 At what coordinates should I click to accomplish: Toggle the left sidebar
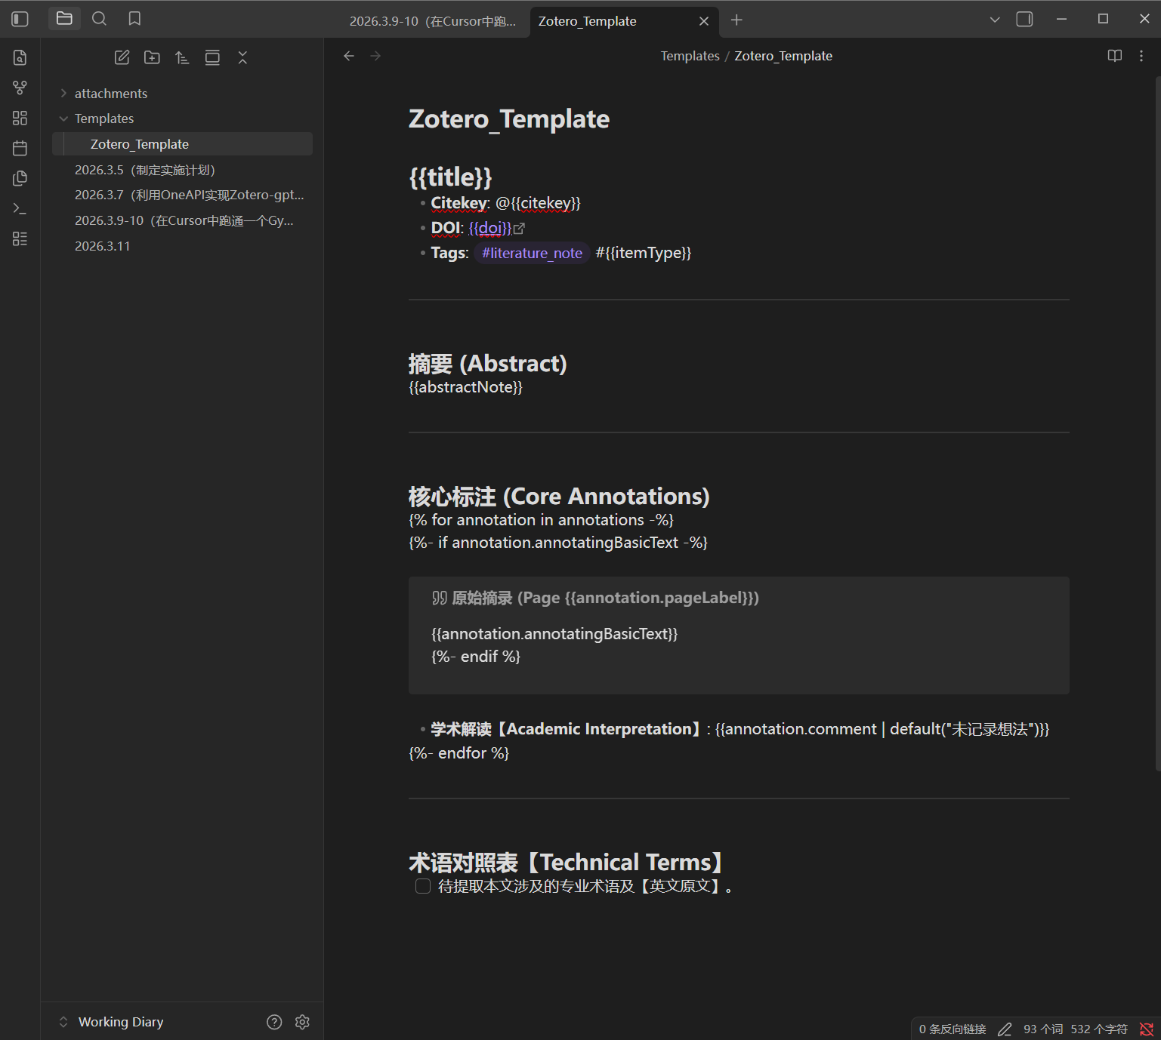tap(20, 19)
